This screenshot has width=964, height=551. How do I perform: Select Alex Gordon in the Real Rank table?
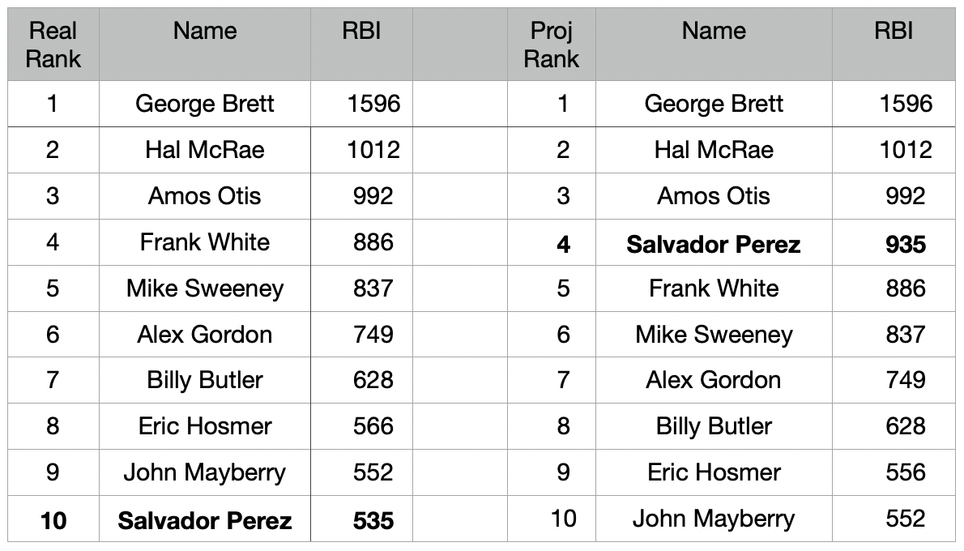coord(205,335)
